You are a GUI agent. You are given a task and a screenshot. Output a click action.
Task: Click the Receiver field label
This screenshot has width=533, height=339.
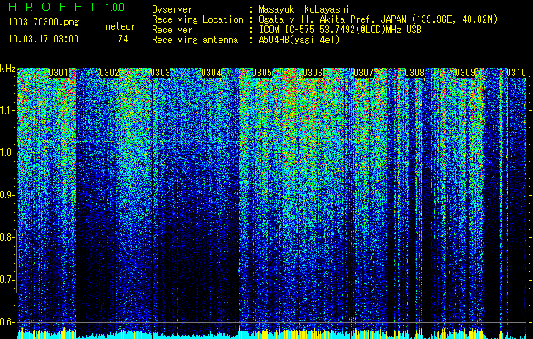tap(172, 30)
